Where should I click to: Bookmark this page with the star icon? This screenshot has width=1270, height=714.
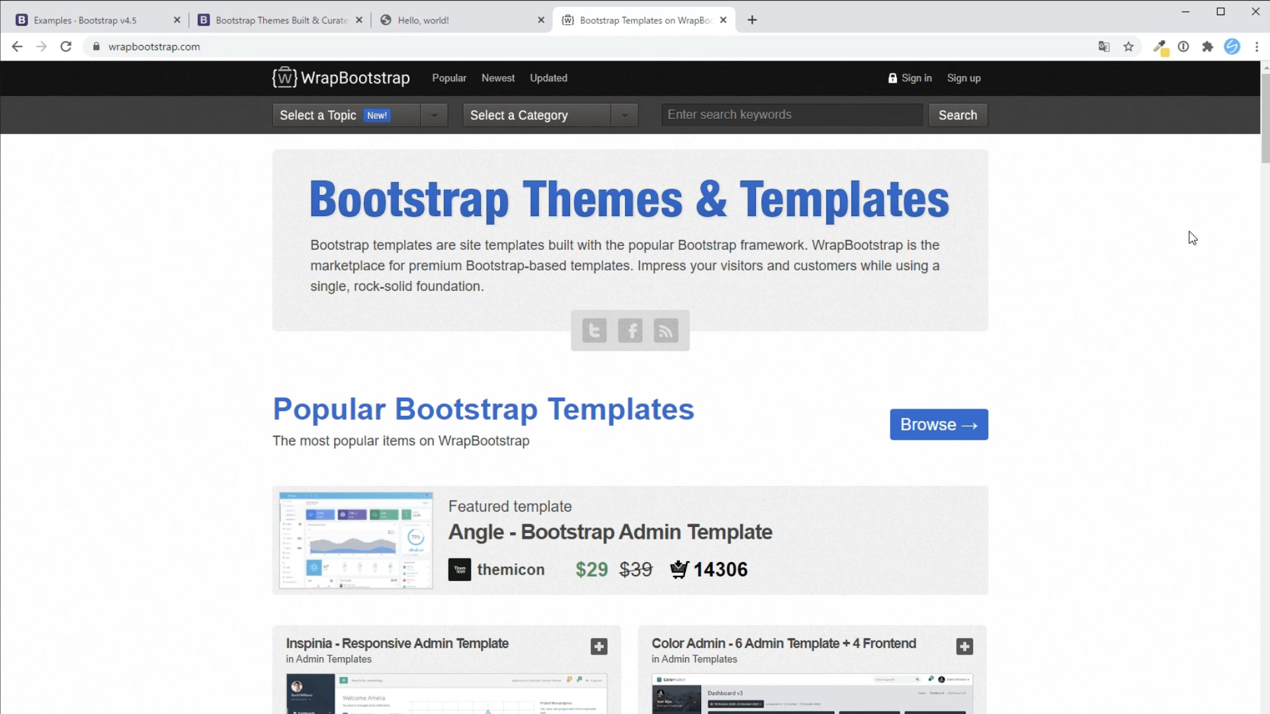click(1128, 46)
